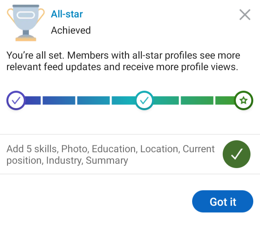Click the first dark blue progress segment

[x=33, y=100]
